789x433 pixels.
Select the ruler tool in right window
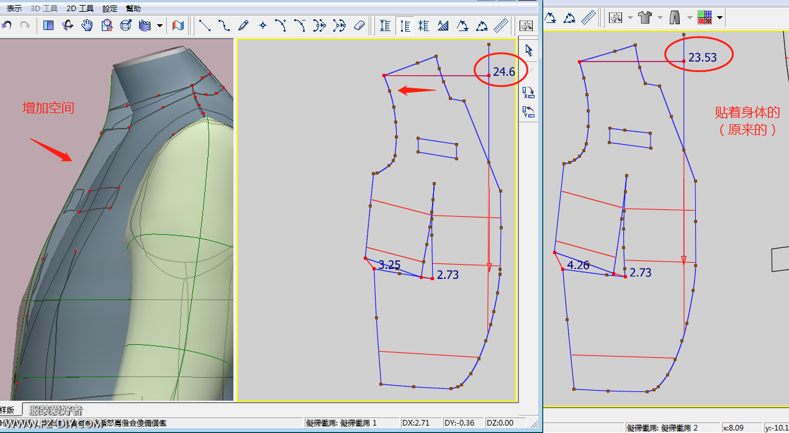(x=588, y=17)
